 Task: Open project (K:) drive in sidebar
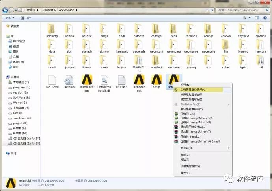click(18, 123)
